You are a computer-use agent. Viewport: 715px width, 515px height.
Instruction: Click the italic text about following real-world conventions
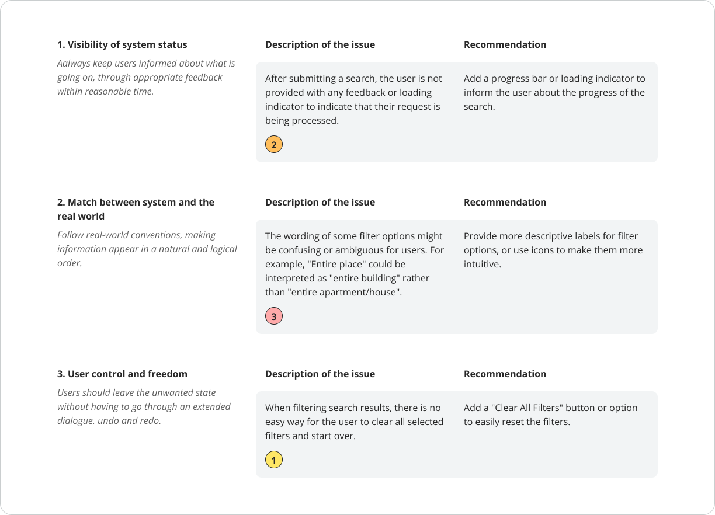pos(147,249)
